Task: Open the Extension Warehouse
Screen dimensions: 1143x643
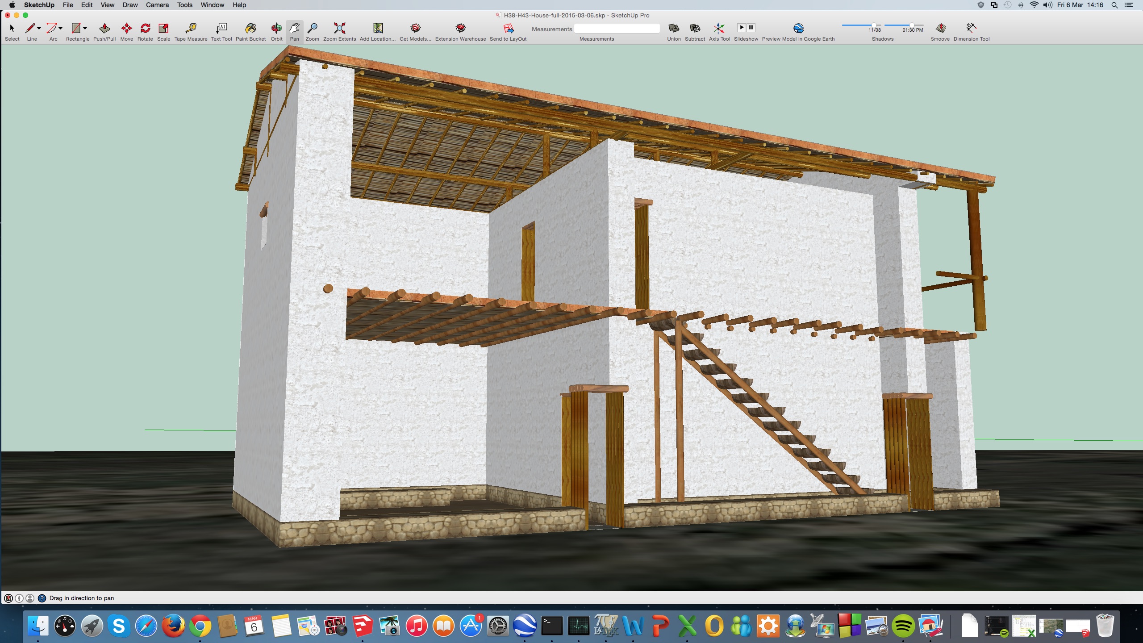Action: [460, 29]
